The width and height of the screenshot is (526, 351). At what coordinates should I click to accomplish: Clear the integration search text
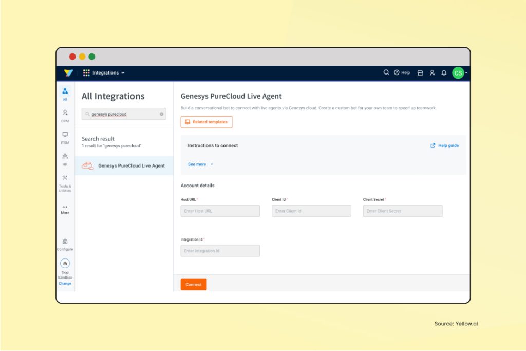click(x=162, y=114)
